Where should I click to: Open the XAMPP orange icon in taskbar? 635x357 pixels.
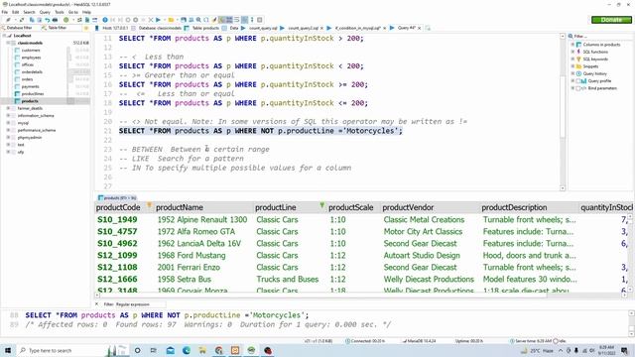pos(235,350)
